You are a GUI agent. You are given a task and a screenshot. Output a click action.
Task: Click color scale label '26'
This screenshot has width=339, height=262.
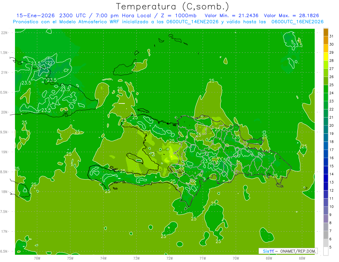331,77
